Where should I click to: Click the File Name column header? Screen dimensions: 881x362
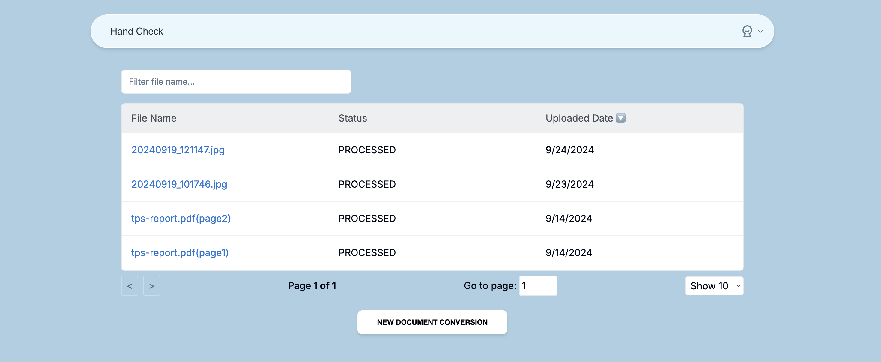154,118
